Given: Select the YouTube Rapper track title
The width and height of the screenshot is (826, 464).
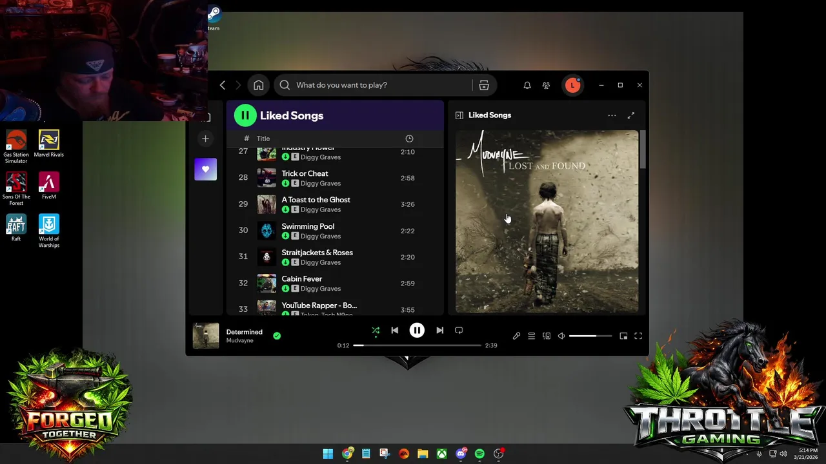Looking at the screenshot, I should [319, 305].
